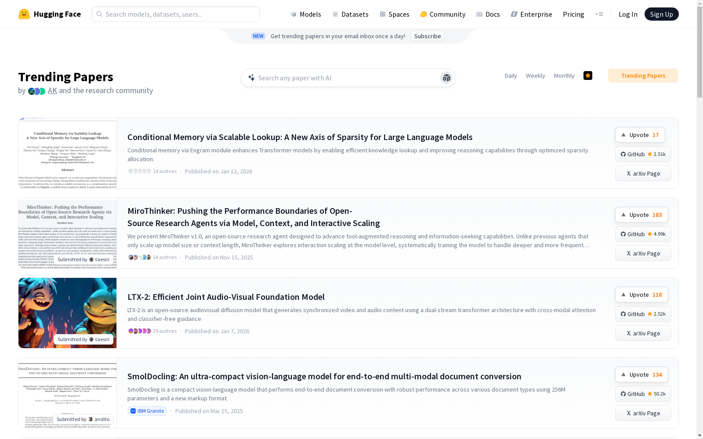Click the Hugging Face logo icon

[x=24, y=14]
